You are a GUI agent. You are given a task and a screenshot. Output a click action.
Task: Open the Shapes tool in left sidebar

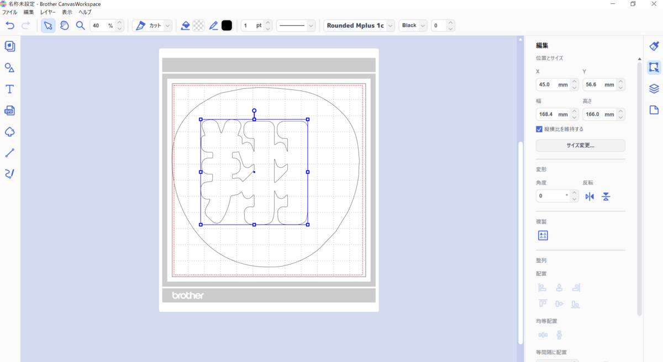click(x=9, y=67)
